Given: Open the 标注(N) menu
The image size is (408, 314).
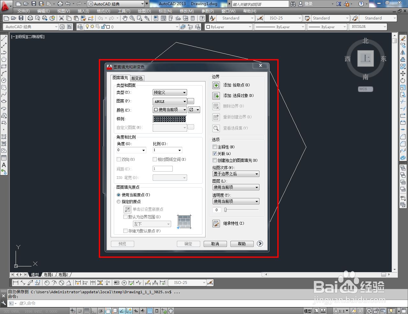Looking at the screenshot, I should (165, 11).
